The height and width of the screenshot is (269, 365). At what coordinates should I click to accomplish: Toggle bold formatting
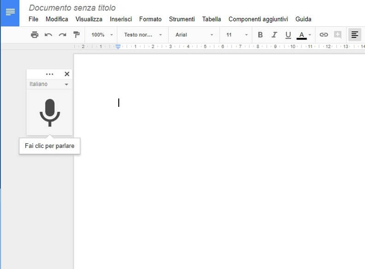pyautogui.click(x=260, y=35)
